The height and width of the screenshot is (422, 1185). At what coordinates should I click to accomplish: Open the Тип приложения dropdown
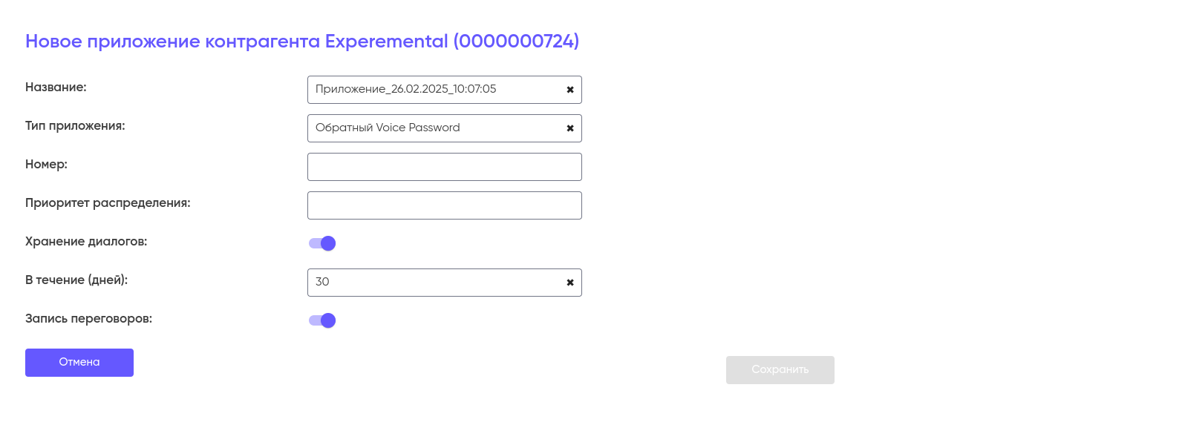point(434,128)
